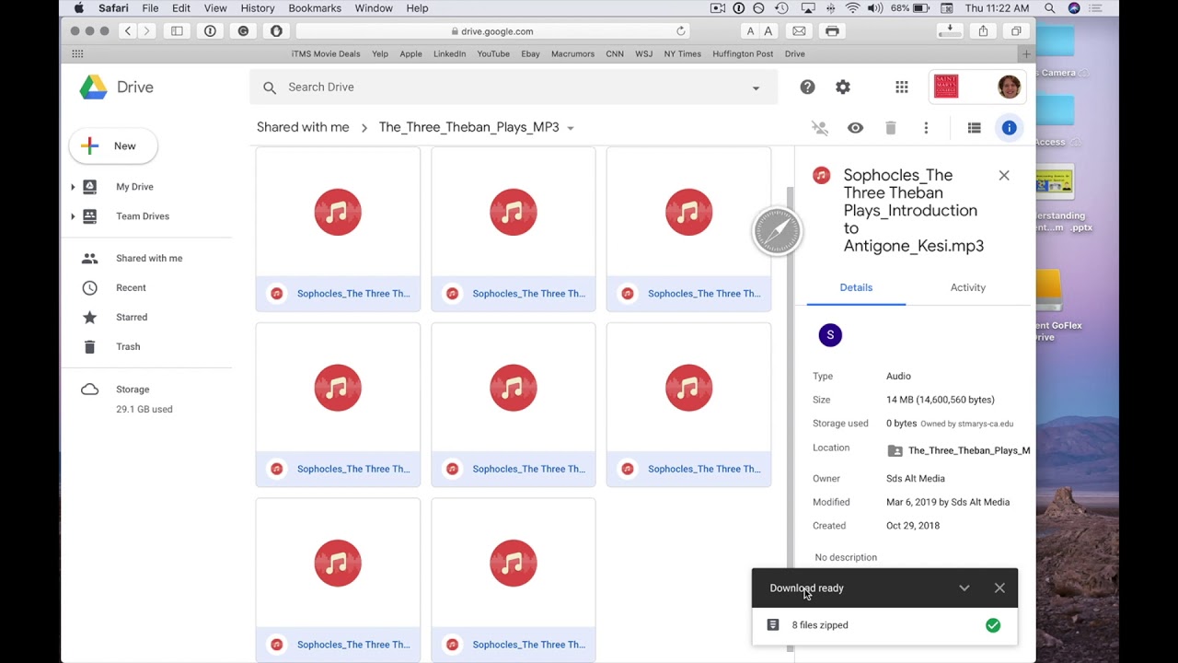Collapse the Download ready popup
Viewport: 1178px width, 663px height.
[x=964, y=588]
